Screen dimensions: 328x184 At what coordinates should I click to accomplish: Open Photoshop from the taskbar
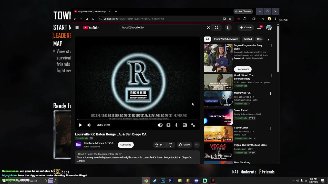click(x=171, y=181)
